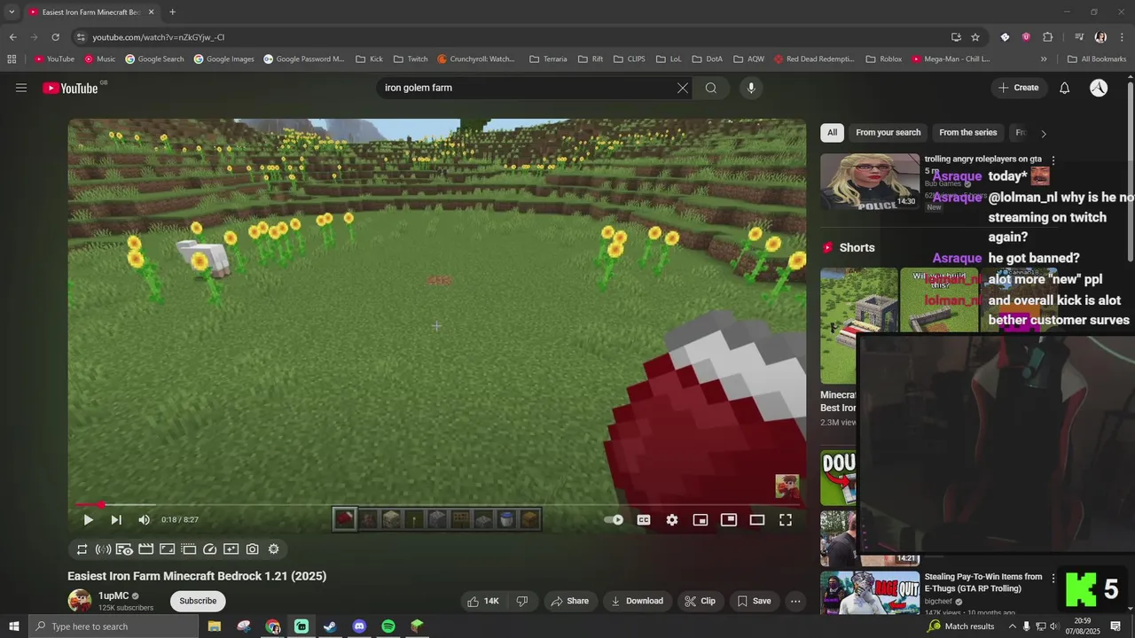This screenshot has height=638, width=1135.
Task: Select the All filter chip
Action: pyautogui.click(x=832, y=133)
